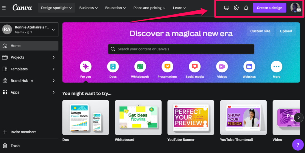Screen dimensions: 305x153
Task: Open the Video template thumbnail
Action: click(x=286, y=118)
